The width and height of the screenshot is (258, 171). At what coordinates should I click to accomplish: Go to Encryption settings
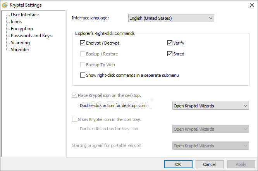click(22, 29)
